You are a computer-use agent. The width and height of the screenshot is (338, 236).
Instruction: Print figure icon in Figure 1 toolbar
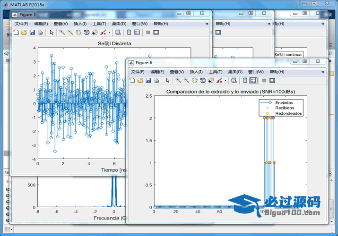(x=40, y=33)
